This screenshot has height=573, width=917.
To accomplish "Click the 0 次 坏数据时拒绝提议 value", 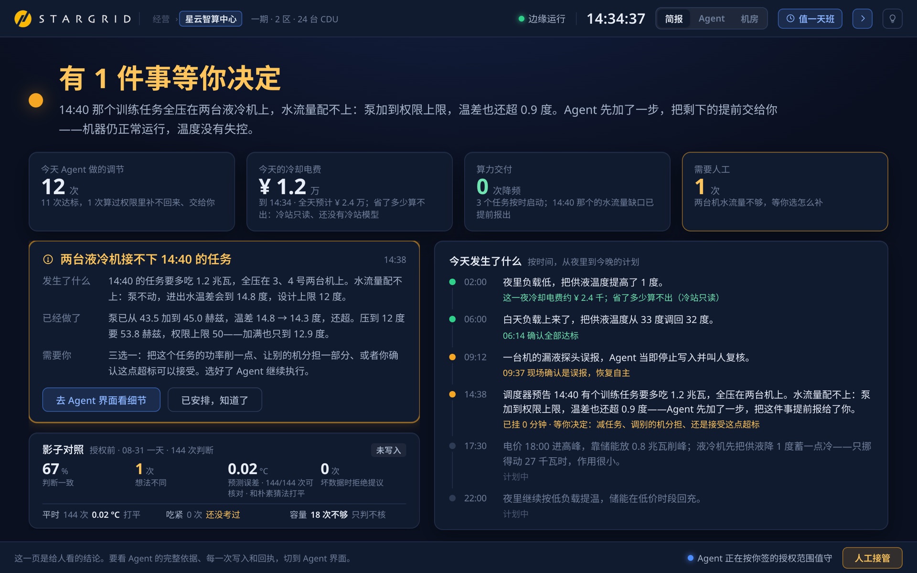I will tap(330, 469).
